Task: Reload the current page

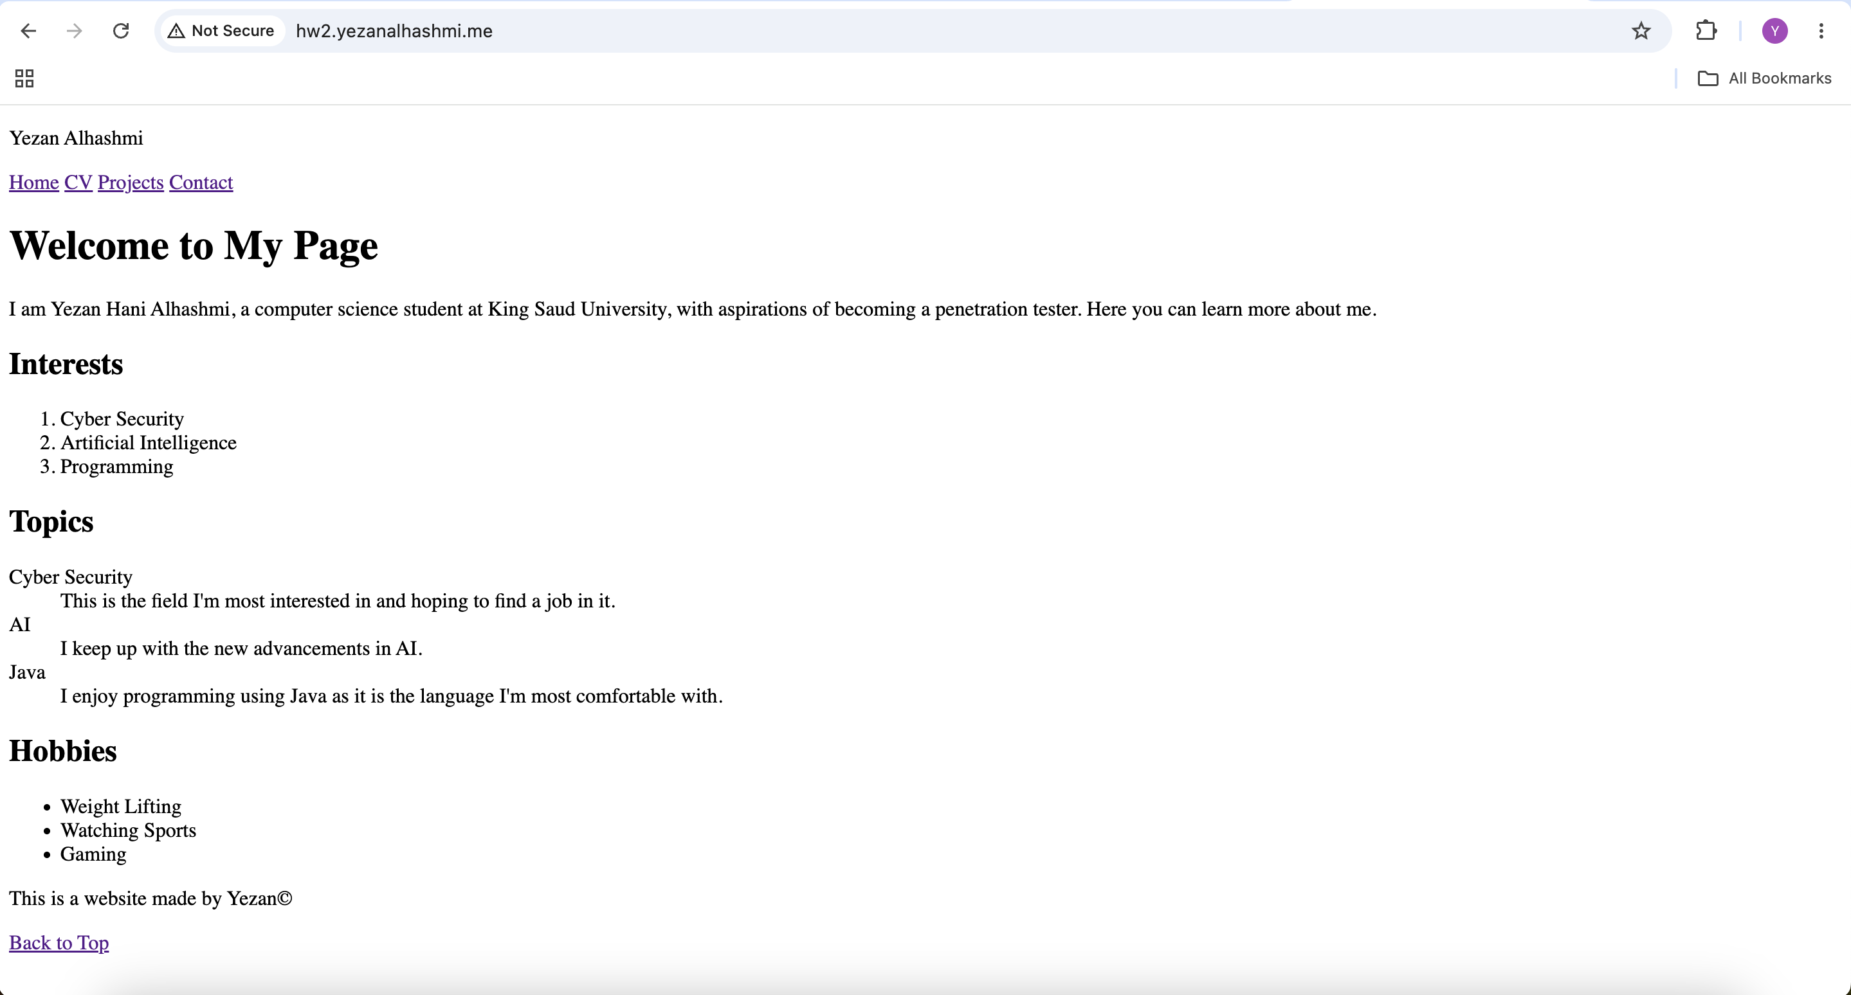Action: pos(121,31)
